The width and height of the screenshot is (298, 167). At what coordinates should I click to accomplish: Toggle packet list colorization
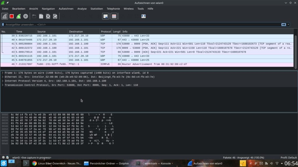pos(114,16)
